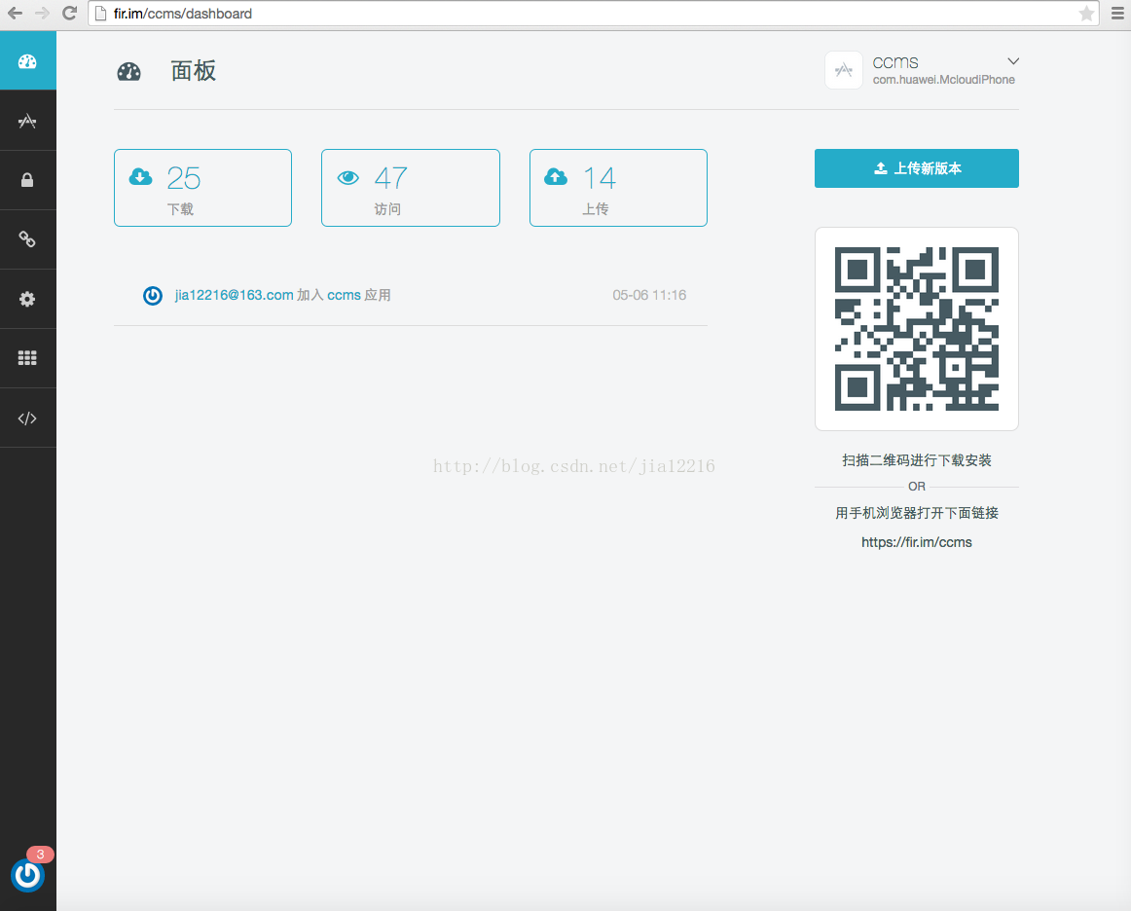1131x911 pixels.
Task: Click the cloud download icon beside 25
Action: point(141,177)
